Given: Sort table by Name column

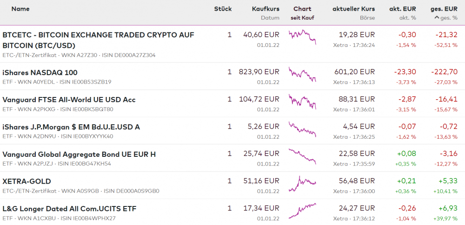Looking at the screenshot, I should pos(20,9).
